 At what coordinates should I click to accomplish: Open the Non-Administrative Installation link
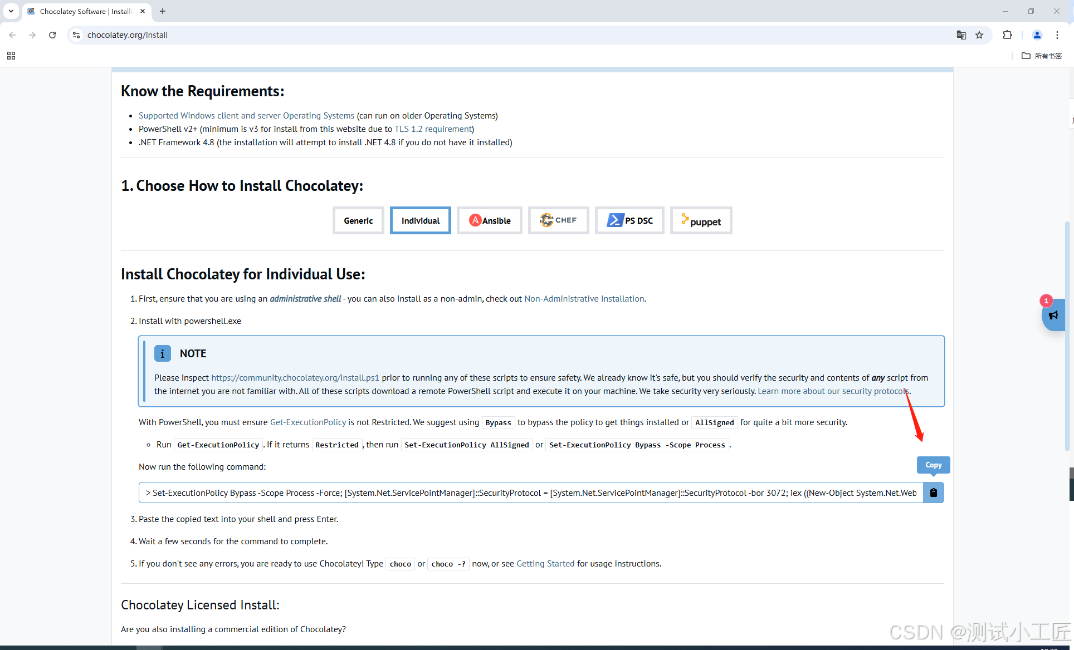point(584,299)
